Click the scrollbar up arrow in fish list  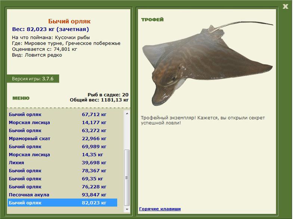pyautogui.click(x=127, y=114)
